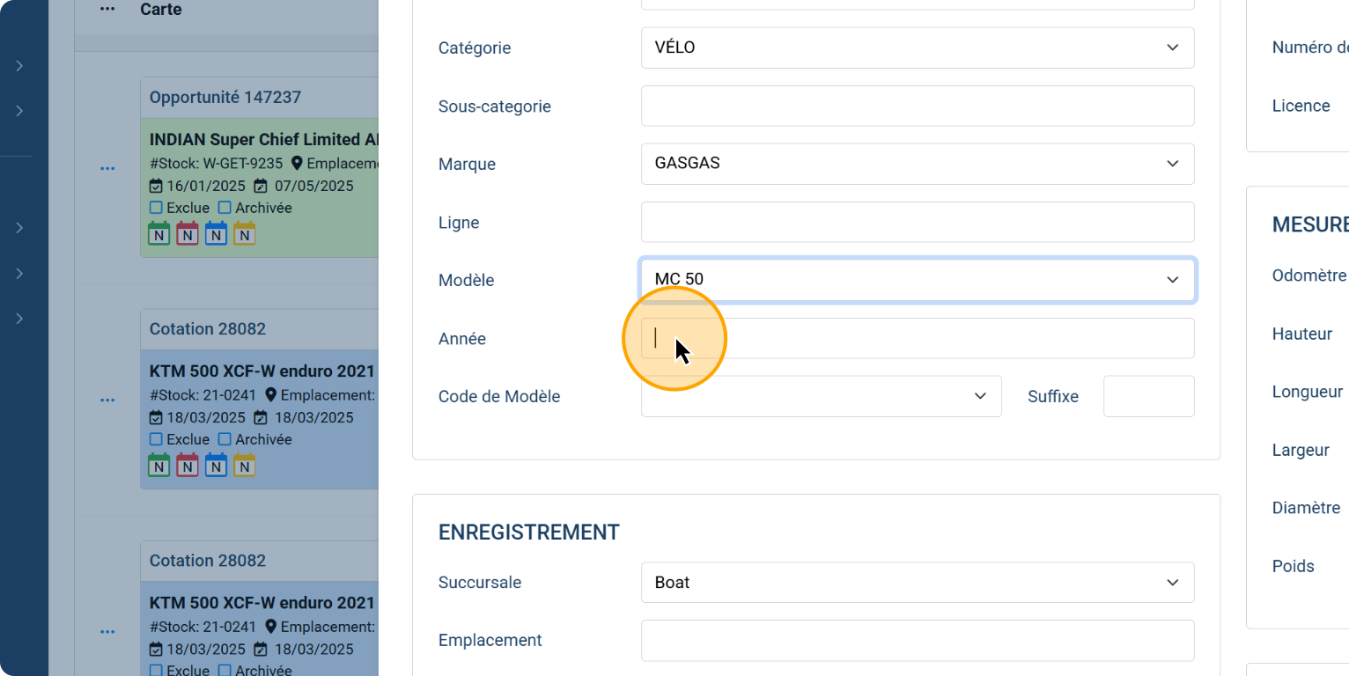Select the yellow N calendar icon on Opportunité 147237
Screen dimensions: 1349x676
[245, 234]
